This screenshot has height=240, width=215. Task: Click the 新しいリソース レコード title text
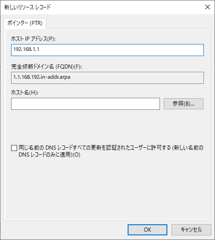point(27,7)
